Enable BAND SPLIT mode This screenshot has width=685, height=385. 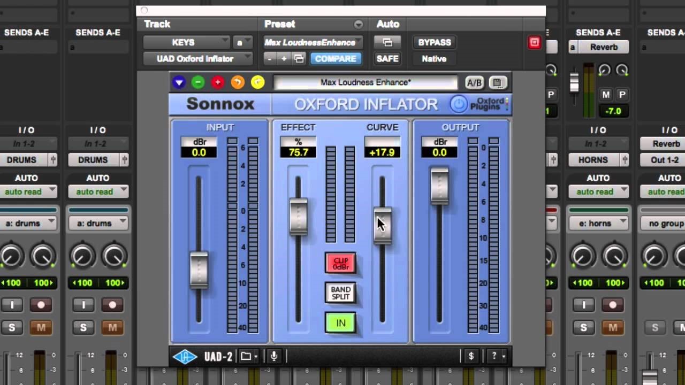click(340, 292)
